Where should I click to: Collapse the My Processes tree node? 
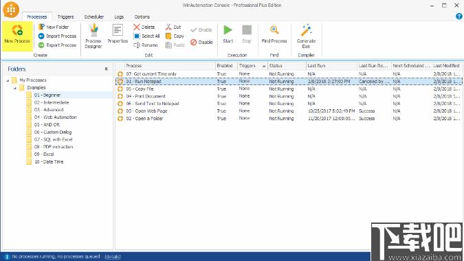[x=8, y=80]
